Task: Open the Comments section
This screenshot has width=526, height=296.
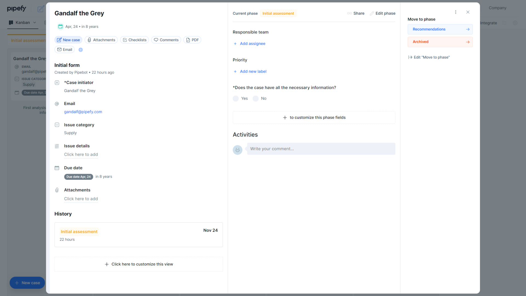Action: coord(166,40)
